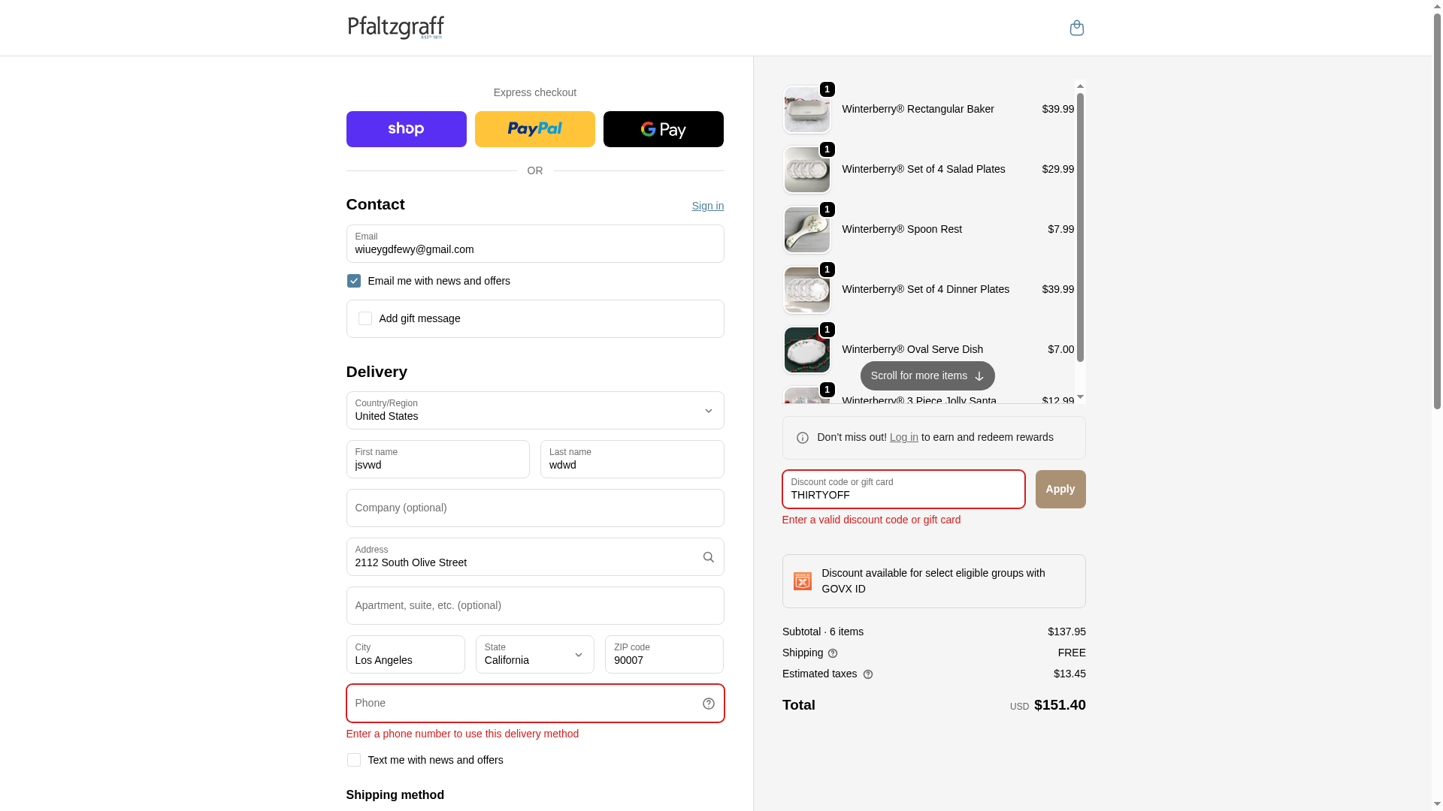Open the shopping bag cart icon
The image size is (1443, 811).
[x=1076, y=28]
